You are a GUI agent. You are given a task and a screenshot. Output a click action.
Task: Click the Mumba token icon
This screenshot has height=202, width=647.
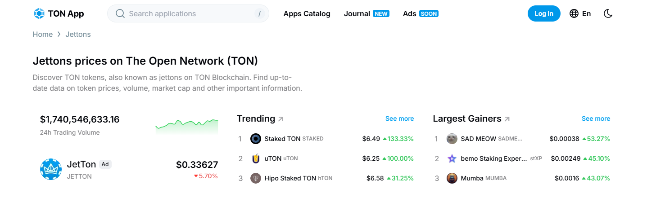pyautogui.click(x=452, y=178)
